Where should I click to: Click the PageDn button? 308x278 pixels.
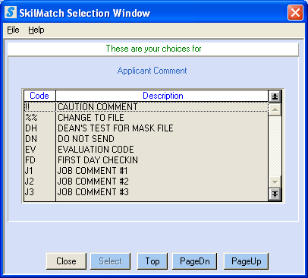(x=194, y=261)
